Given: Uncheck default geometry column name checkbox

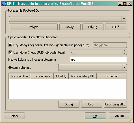Looking at the screenshot, I should pos(10,45).
